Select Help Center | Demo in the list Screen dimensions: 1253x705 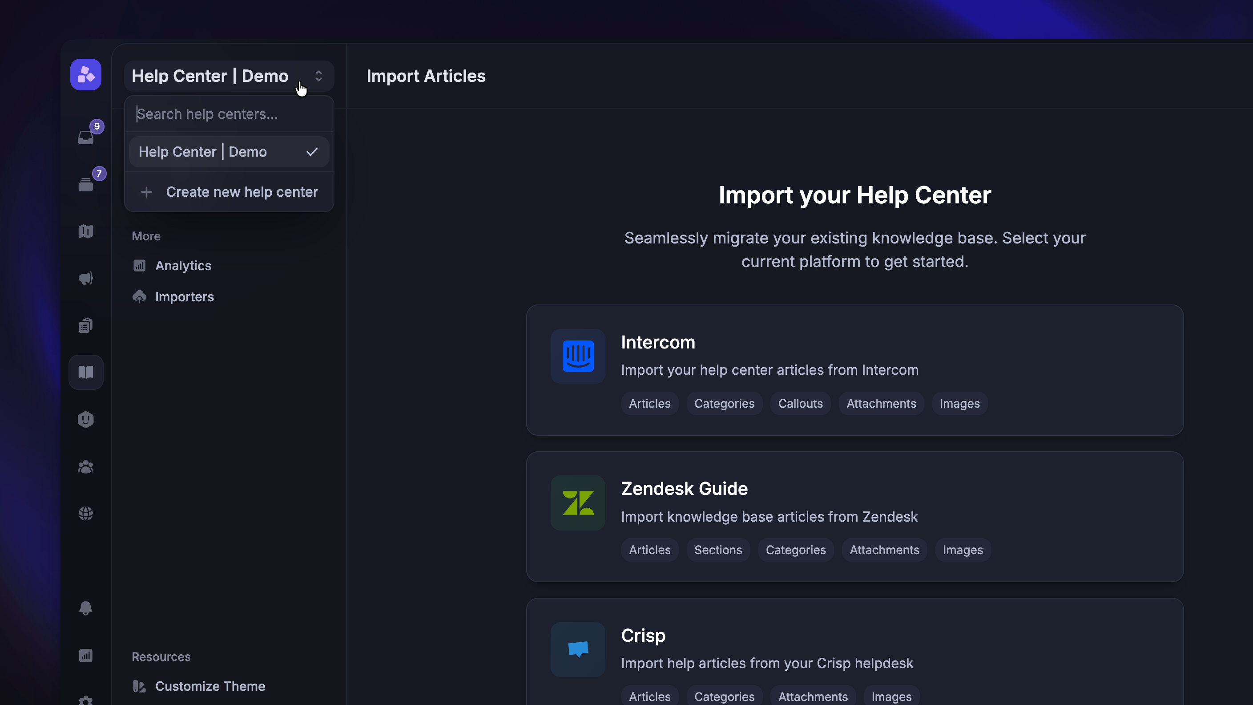pos(229,152)
